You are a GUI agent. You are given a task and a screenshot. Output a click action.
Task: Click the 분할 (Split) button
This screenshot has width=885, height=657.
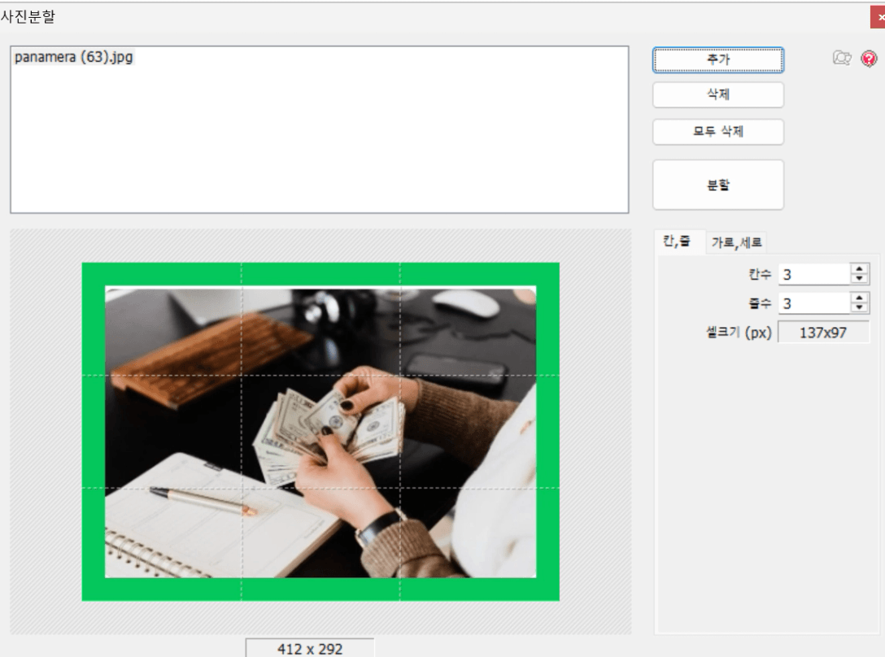pyautogui.click(x=718, y=185)
